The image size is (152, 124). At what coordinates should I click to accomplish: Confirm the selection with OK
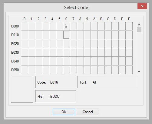click(x=64, y=112)
